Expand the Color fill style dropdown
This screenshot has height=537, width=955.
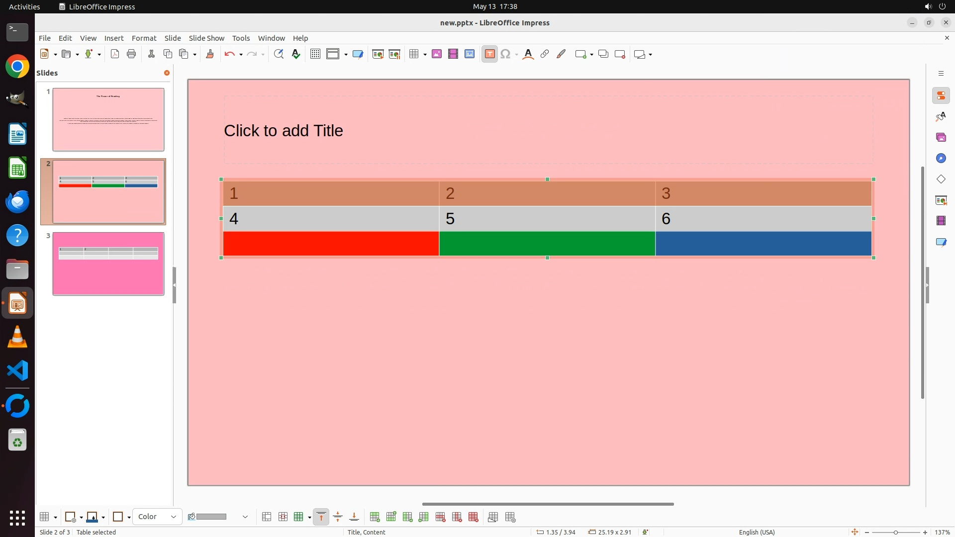point(173,517)
